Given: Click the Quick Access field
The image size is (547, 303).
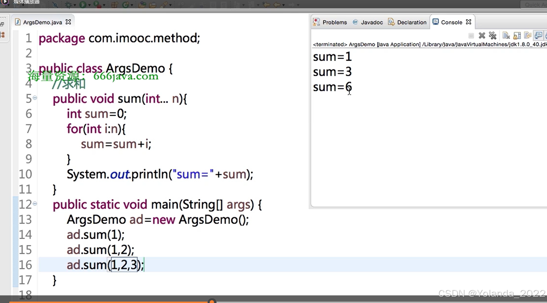Looking at the screenshot, I should coord(533,4).
